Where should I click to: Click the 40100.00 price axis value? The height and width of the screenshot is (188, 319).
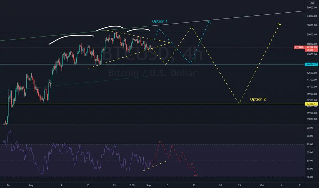coord(312,86)
